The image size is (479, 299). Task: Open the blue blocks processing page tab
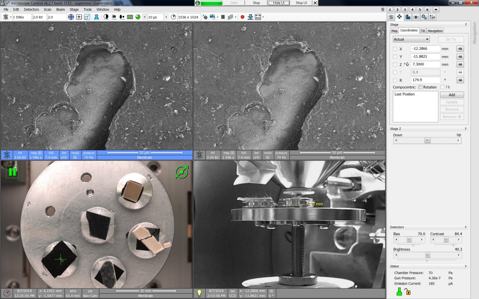pos(408,17)
